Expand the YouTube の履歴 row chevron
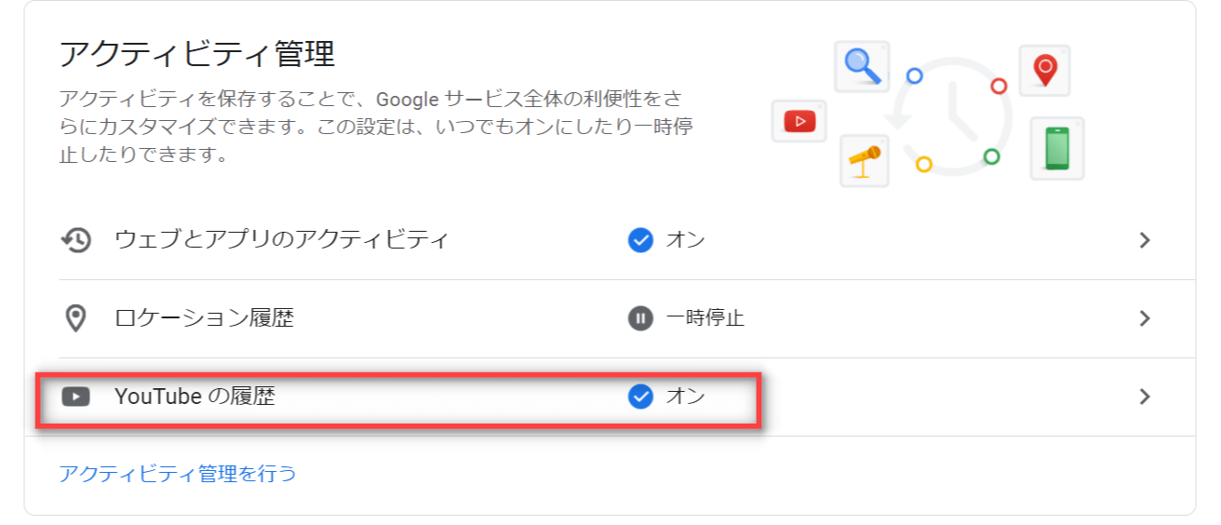The height and width of the screenshot is (525, 1221). tap(1145, 397)
